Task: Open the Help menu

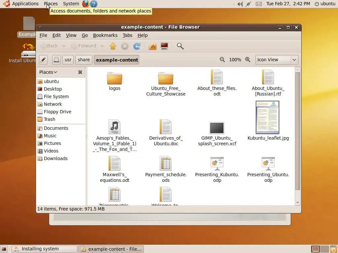Action: pyautogui.click(x=143, y=35)
